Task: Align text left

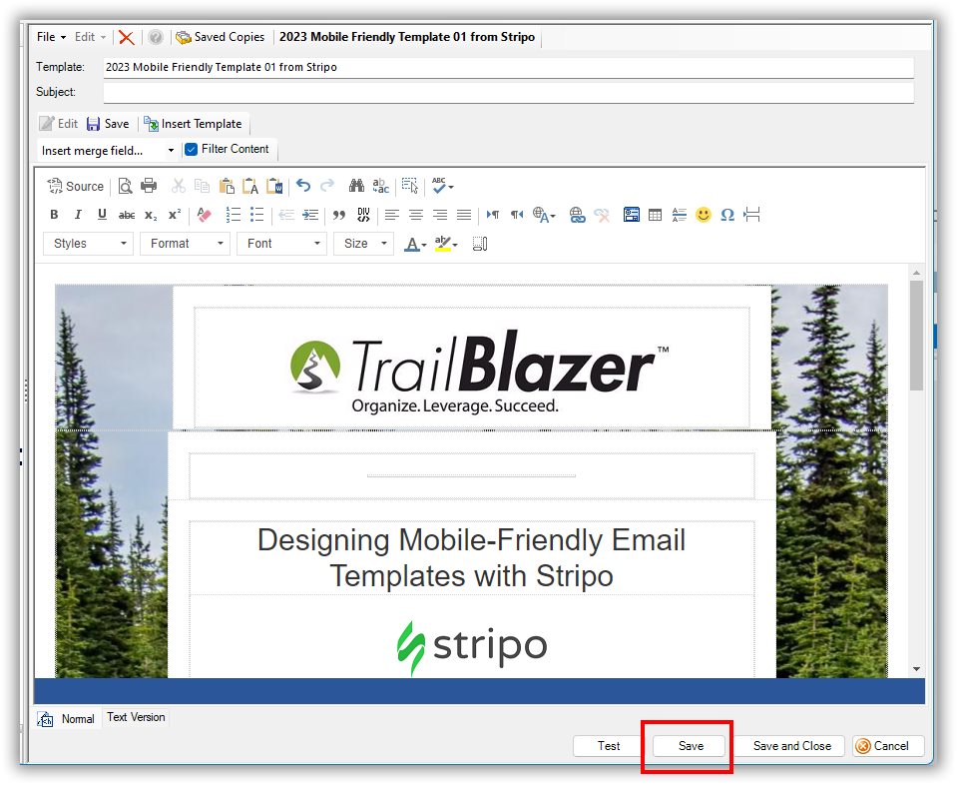Action: (x=392, y=215)
